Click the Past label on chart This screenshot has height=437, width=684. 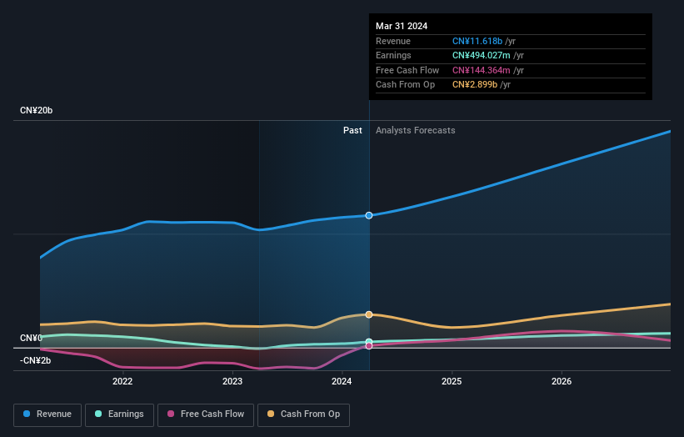click(352, 130)
